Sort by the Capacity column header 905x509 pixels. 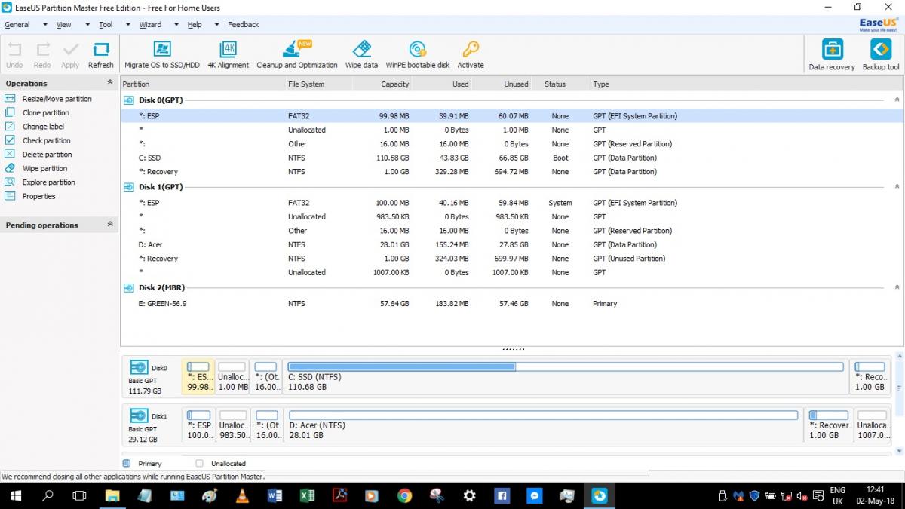coord(395,84)
